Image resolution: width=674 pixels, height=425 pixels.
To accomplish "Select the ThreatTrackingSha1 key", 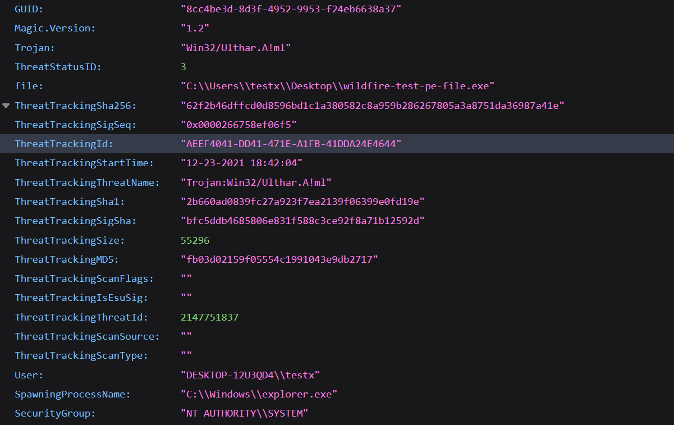I will point(70,202).
